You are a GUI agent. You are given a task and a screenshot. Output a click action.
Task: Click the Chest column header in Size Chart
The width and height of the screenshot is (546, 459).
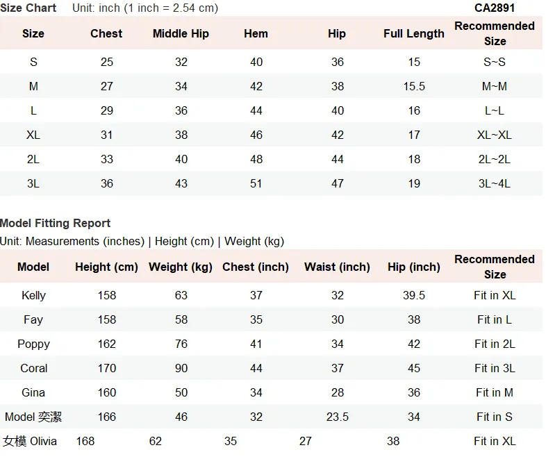106,33
